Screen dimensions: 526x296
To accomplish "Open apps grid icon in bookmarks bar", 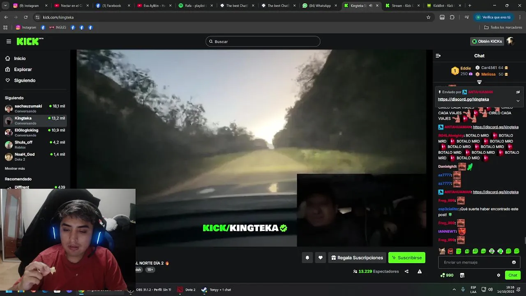I will point(5,28).
